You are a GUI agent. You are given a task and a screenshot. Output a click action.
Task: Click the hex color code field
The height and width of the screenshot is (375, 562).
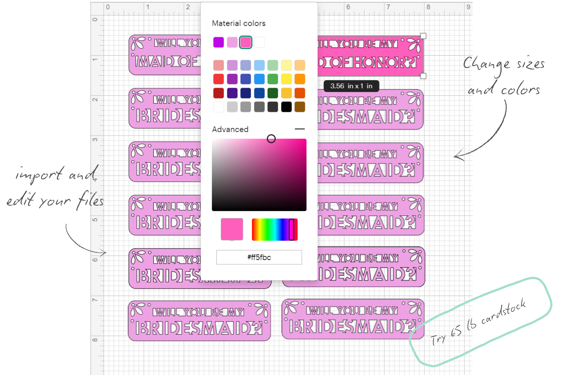(x=259, y=257)
